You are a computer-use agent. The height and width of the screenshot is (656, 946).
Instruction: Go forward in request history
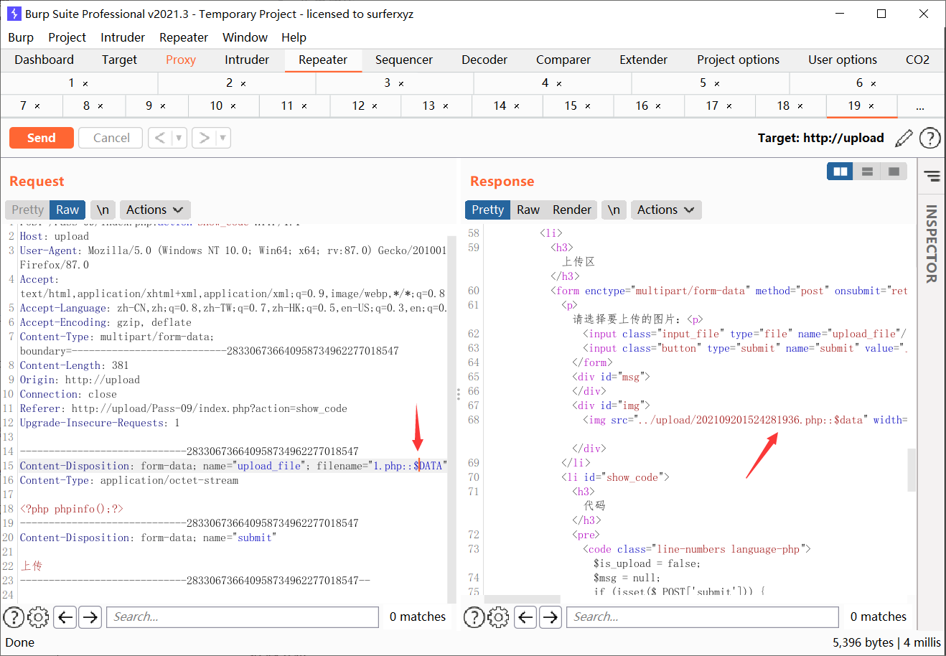pyautogui.click(x=205, y=138)
